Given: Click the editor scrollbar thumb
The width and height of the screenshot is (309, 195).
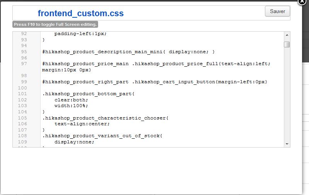Looking at the screenshot, I should (287, 45).
